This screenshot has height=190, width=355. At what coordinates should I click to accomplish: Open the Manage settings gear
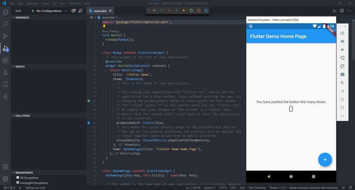point(5,179)
